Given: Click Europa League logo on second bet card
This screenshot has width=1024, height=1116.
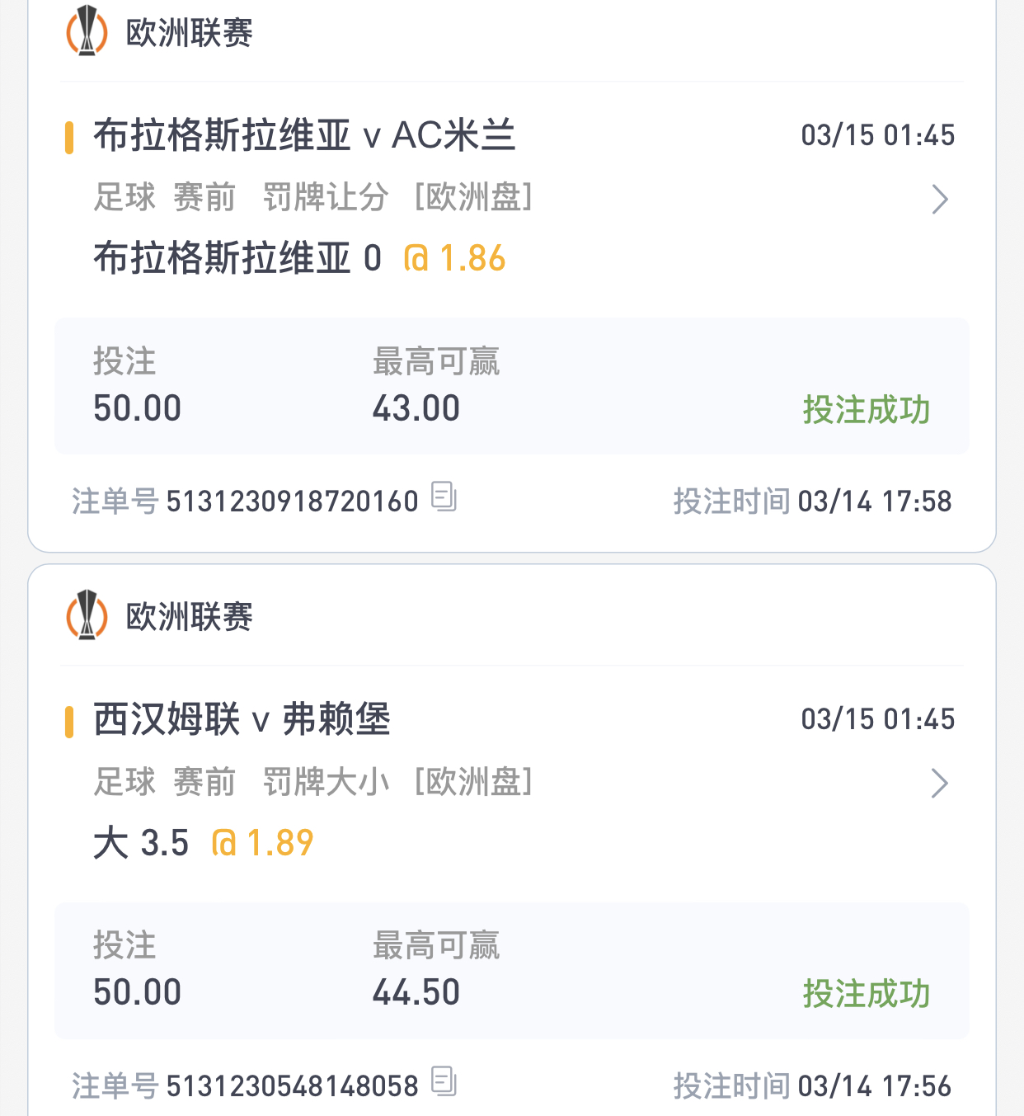Looking at the screenshot, I should tap(87, 615).
